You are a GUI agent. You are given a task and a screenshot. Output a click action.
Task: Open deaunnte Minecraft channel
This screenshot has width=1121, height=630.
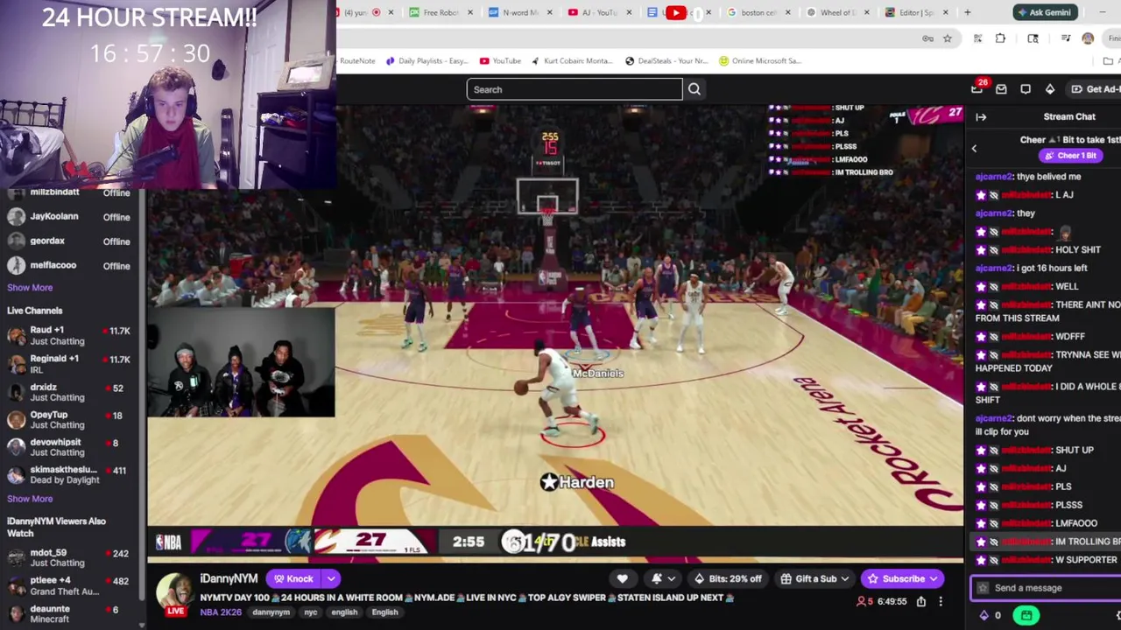[x=69, y=613]
